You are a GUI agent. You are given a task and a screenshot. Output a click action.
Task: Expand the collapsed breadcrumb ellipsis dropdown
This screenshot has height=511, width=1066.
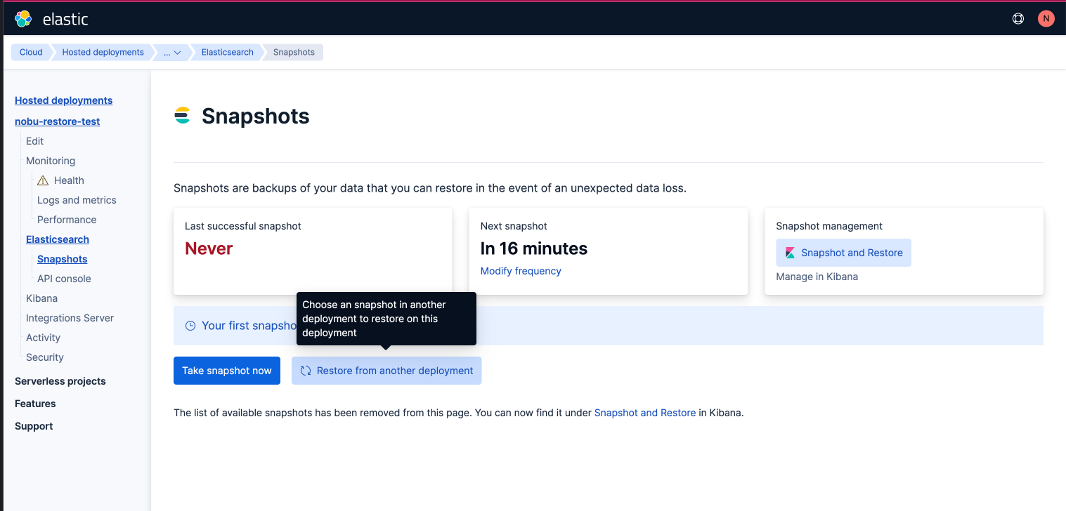172,52
